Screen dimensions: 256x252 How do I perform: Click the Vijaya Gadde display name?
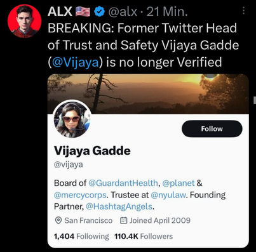[92, 151]
